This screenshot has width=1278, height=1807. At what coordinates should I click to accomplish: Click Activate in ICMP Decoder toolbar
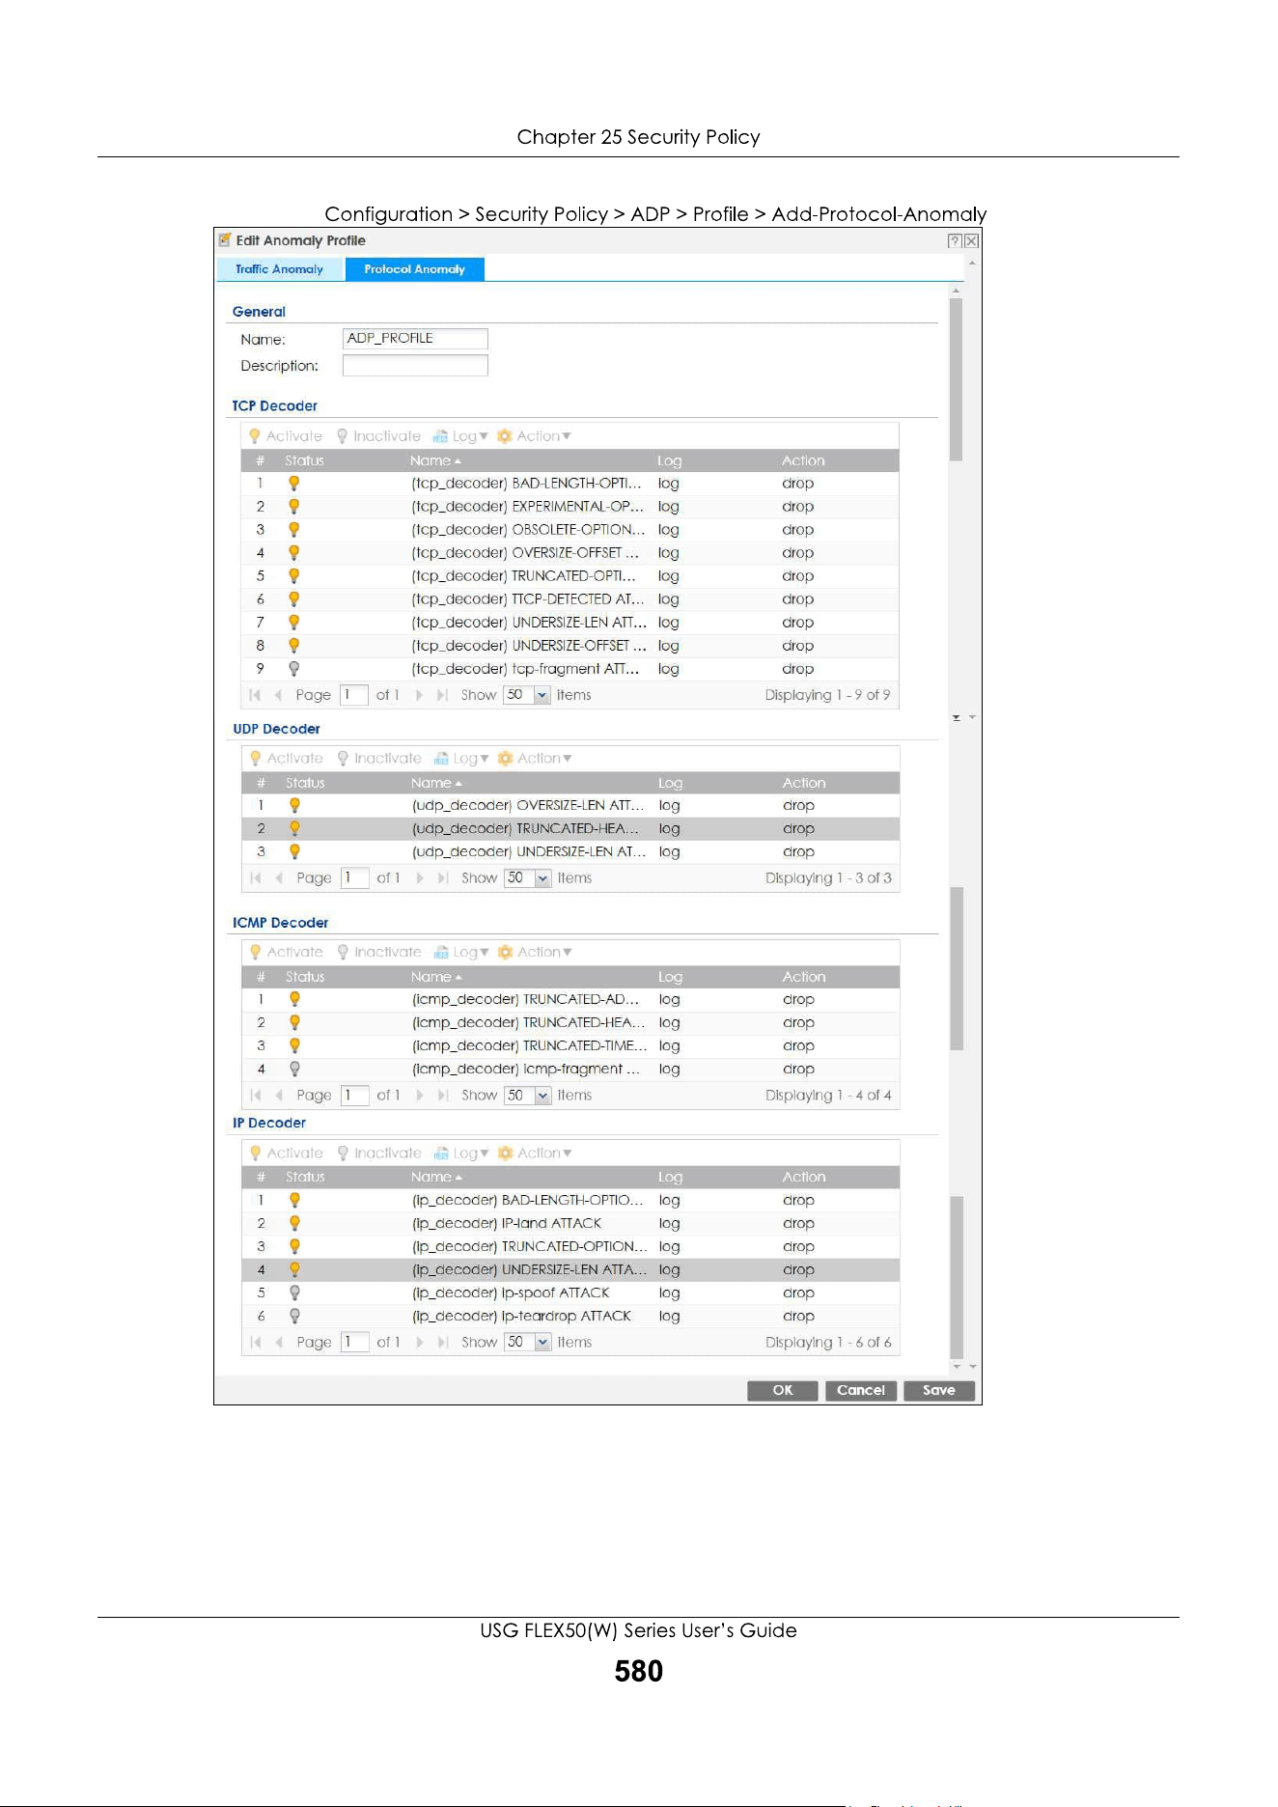pos(287,952)
